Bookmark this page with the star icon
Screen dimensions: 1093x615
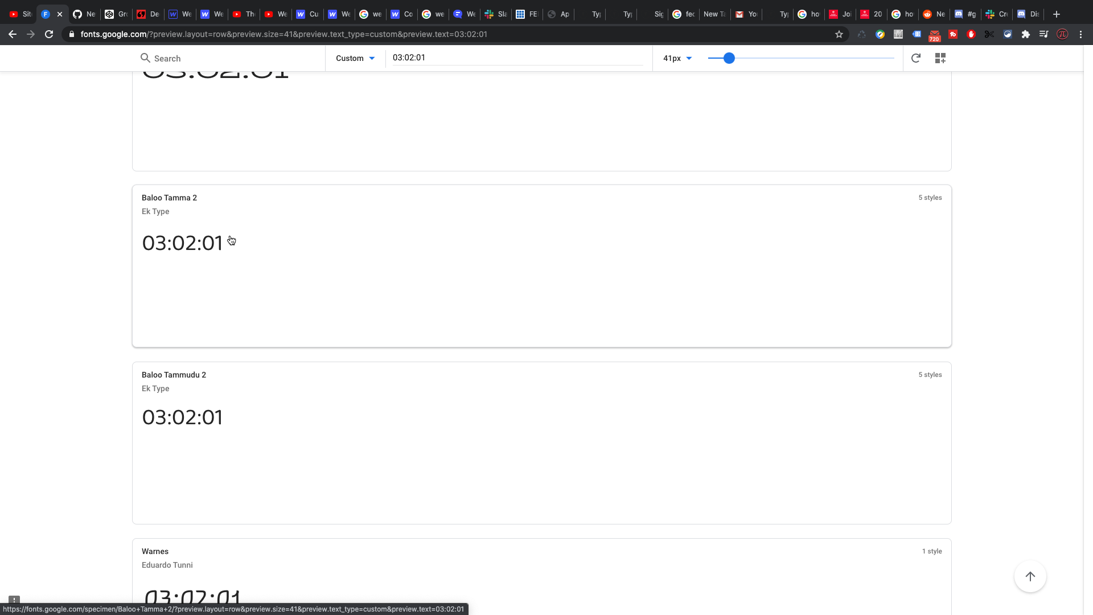click(839, 34)
